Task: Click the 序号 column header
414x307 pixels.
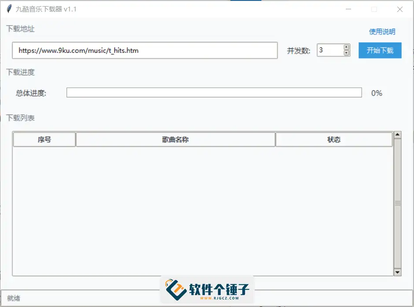Action: [44, 139]
